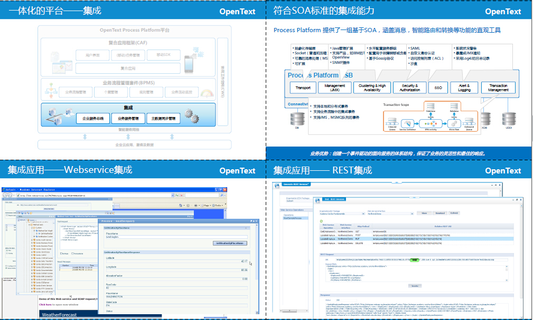Click the Latitude field showing 40.17
The height and width of the screenshot is (320, 533).
pyautogui.click(x=176, y=261)
